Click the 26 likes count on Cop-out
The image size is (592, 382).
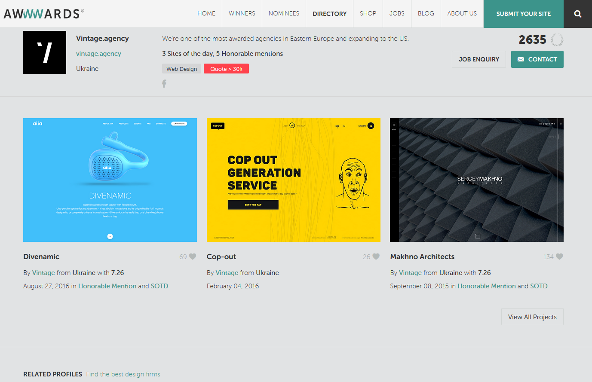click(366, 257)
